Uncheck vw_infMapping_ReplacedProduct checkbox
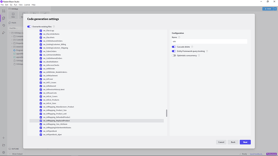This screenshot has width=278, height=156. point(41,121)
